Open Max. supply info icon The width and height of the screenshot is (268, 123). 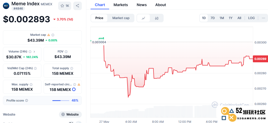[x=31, y=85]
